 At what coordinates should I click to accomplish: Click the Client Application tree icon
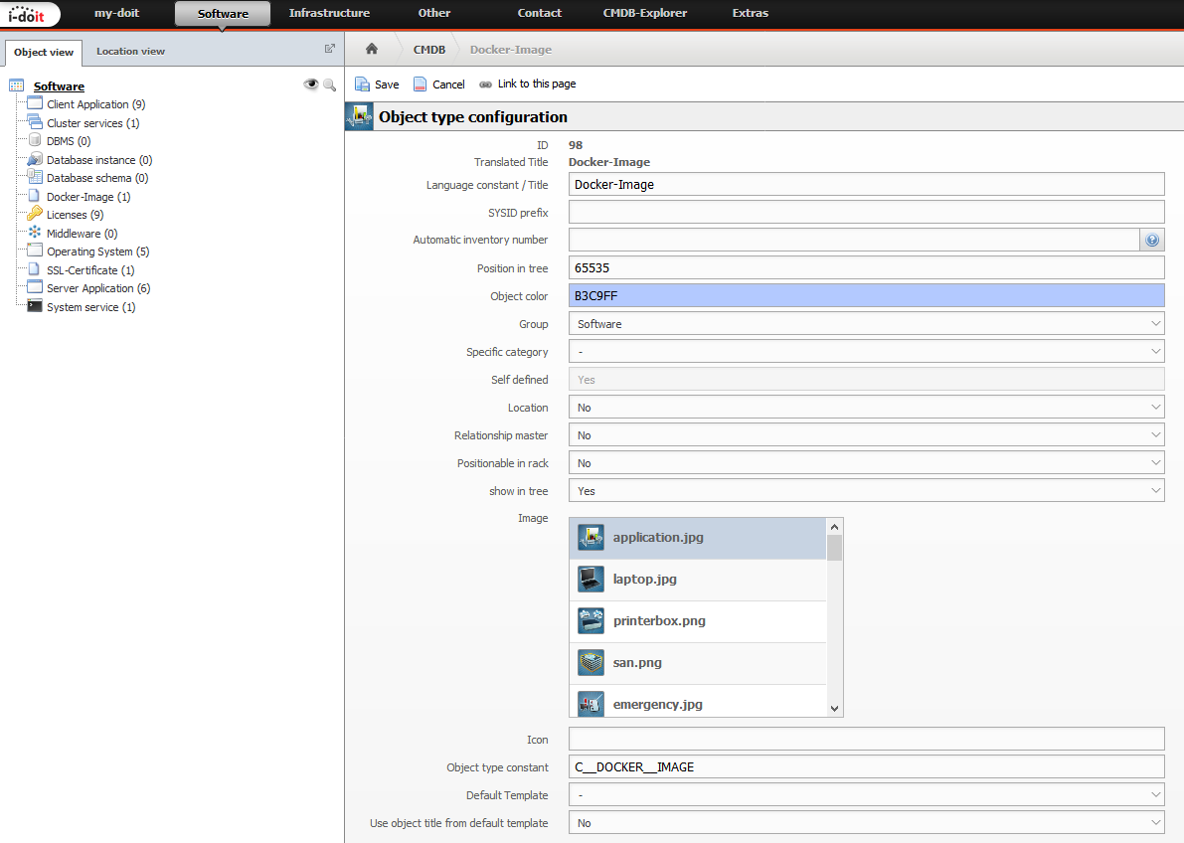pyautogui.click(x=35, y=103)
